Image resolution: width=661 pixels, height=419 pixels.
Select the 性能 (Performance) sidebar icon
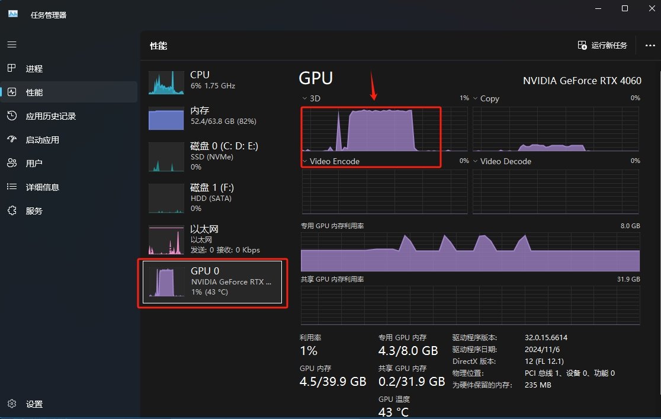click(12, 92)
